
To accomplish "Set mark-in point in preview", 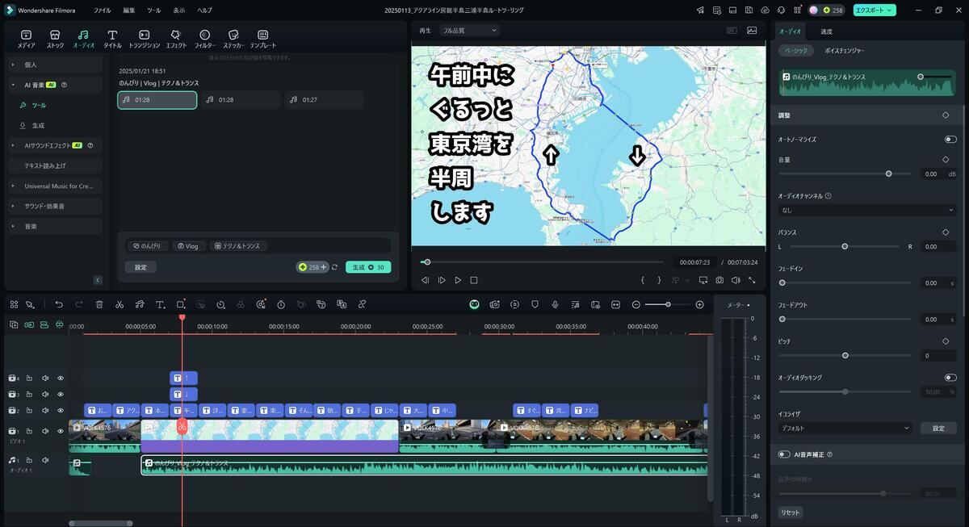I will (x=643, y=280).
